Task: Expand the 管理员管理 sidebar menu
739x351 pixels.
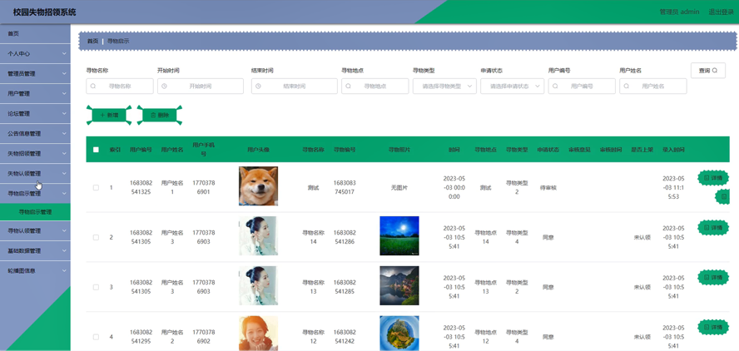Action: pyautogui.click(x=35, y=73)
